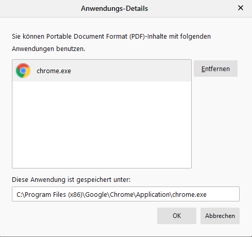Click the Chrome icon in the application list
Viewport: 252px width, 237px height.
[23, 71]
